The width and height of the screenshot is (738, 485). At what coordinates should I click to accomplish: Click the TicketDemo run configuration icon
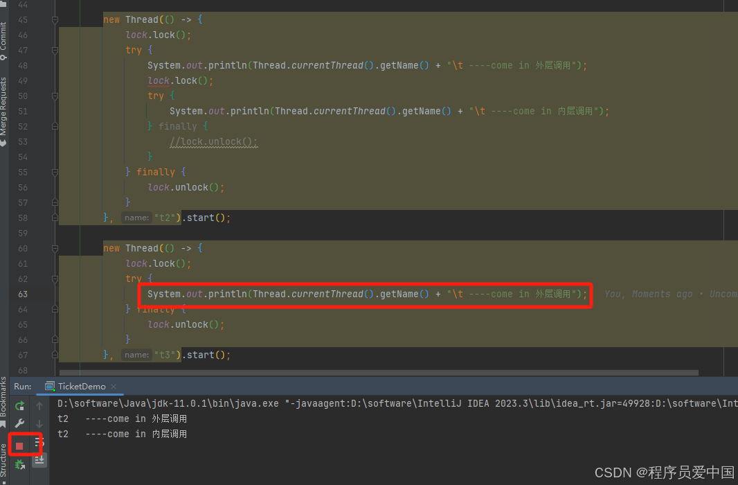pyautogui.click(x=49, y=387)
